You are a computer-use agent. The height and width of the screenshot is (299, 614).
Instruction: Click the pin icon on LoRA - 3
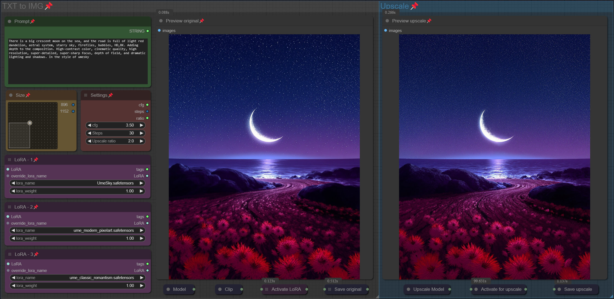click(x=36, y=254)
